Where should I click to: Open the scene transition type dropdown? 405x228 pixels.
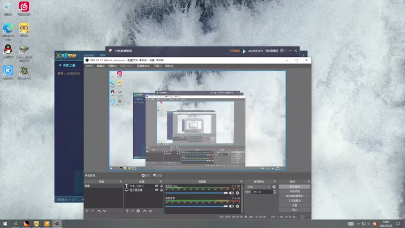[258, 186]
